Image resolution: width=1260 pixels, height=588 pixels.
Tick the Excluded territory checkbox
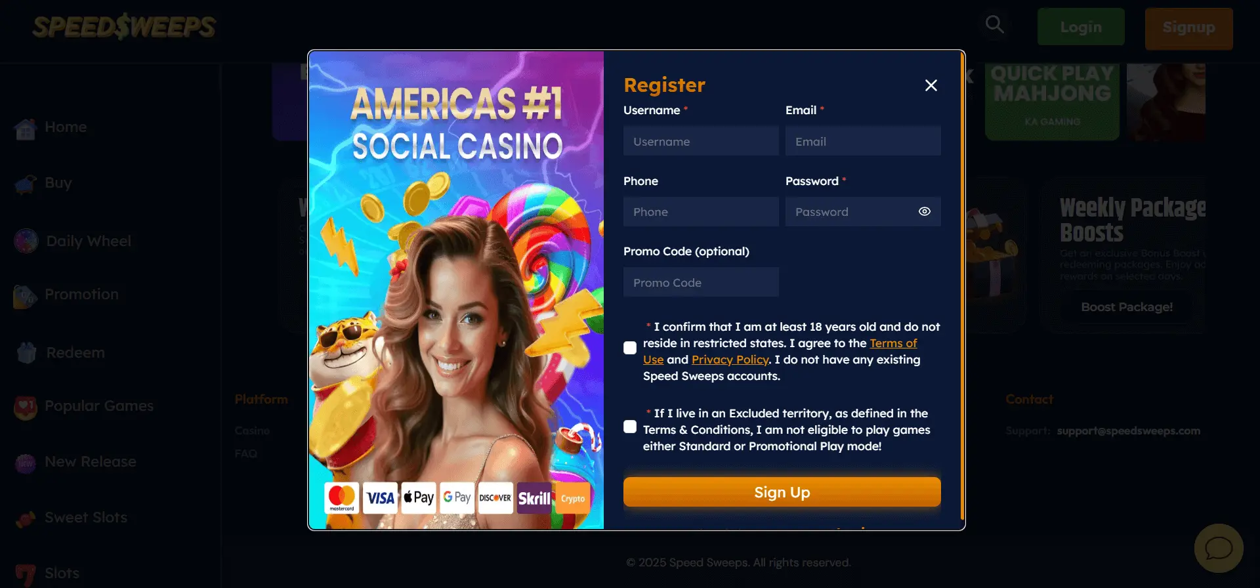[x=630, y=427]
